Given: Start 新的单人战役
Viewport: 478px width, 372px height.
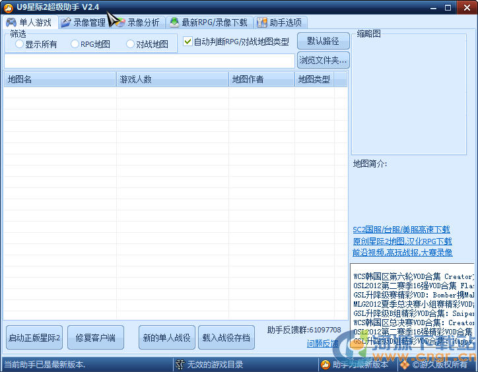Looking at the screenshot, I should point(166,338).
